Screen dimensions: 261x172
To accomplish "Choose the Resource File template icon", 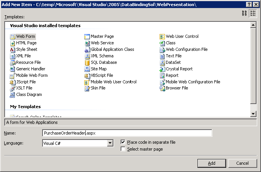I will (x=13, y=62).
